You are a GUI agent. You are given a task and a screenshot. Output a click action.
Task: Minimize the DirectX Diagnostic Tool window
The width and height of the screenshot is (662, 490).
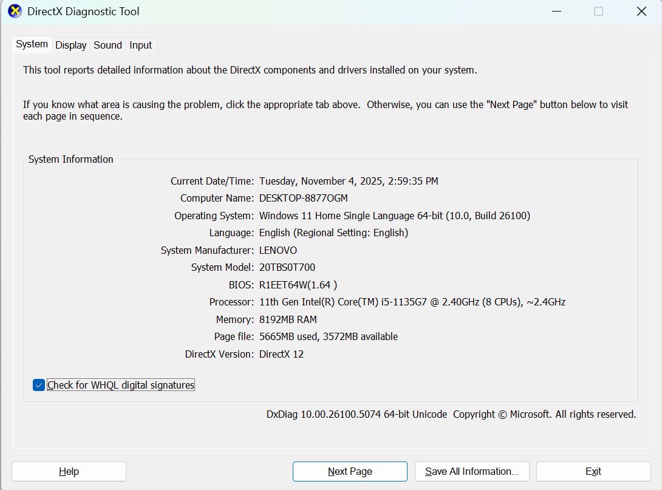point(556,11)
